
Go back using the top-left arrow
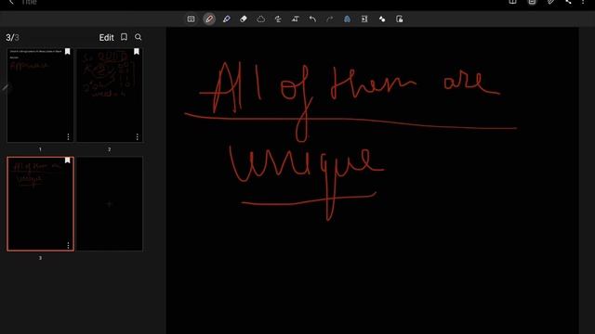point(11,2)
